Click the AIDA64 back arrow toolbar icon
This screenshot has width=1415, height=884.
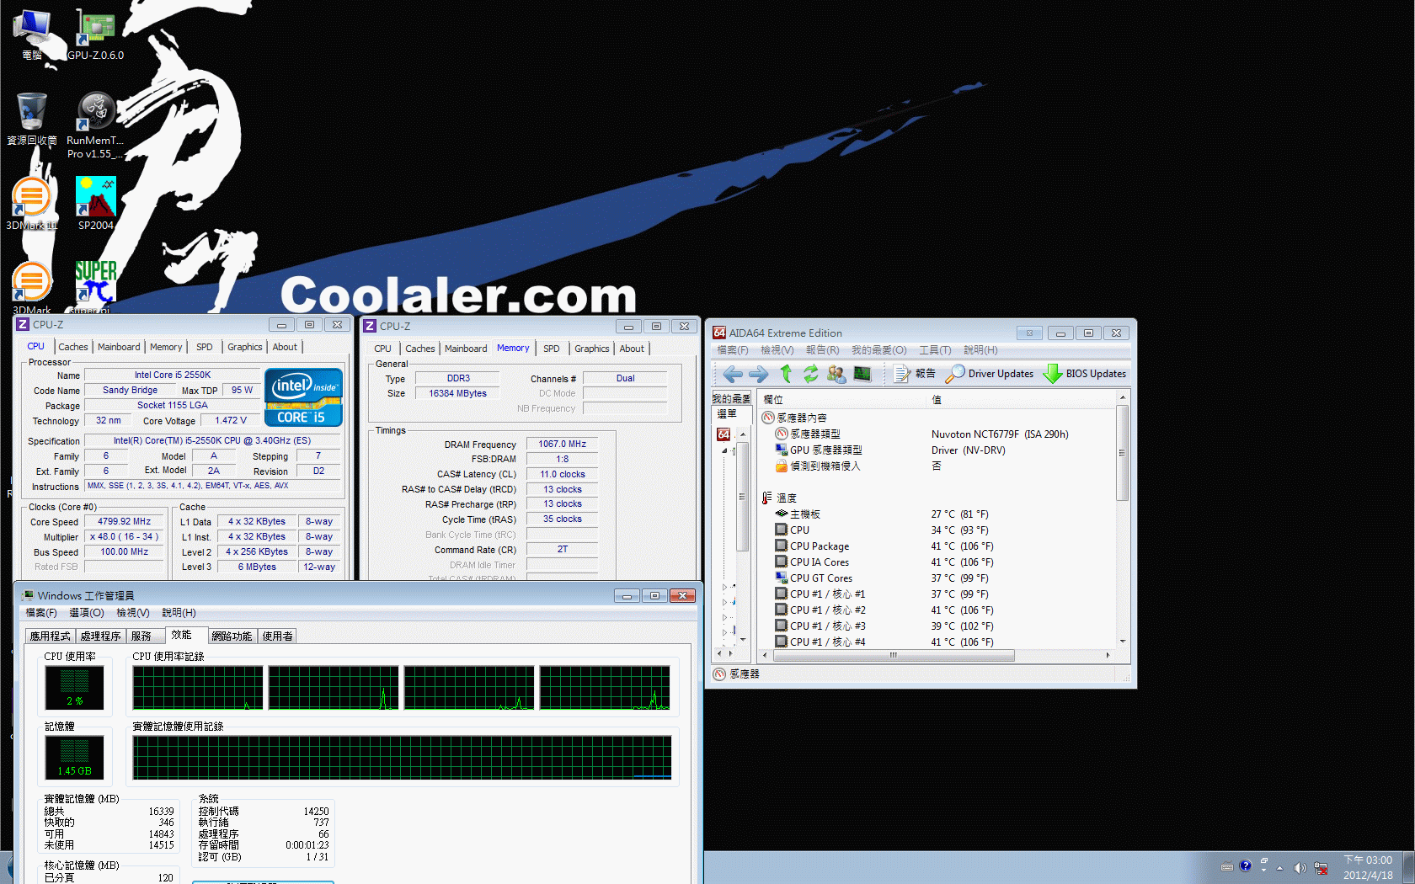pyautogui.click(x=733, y=374)
